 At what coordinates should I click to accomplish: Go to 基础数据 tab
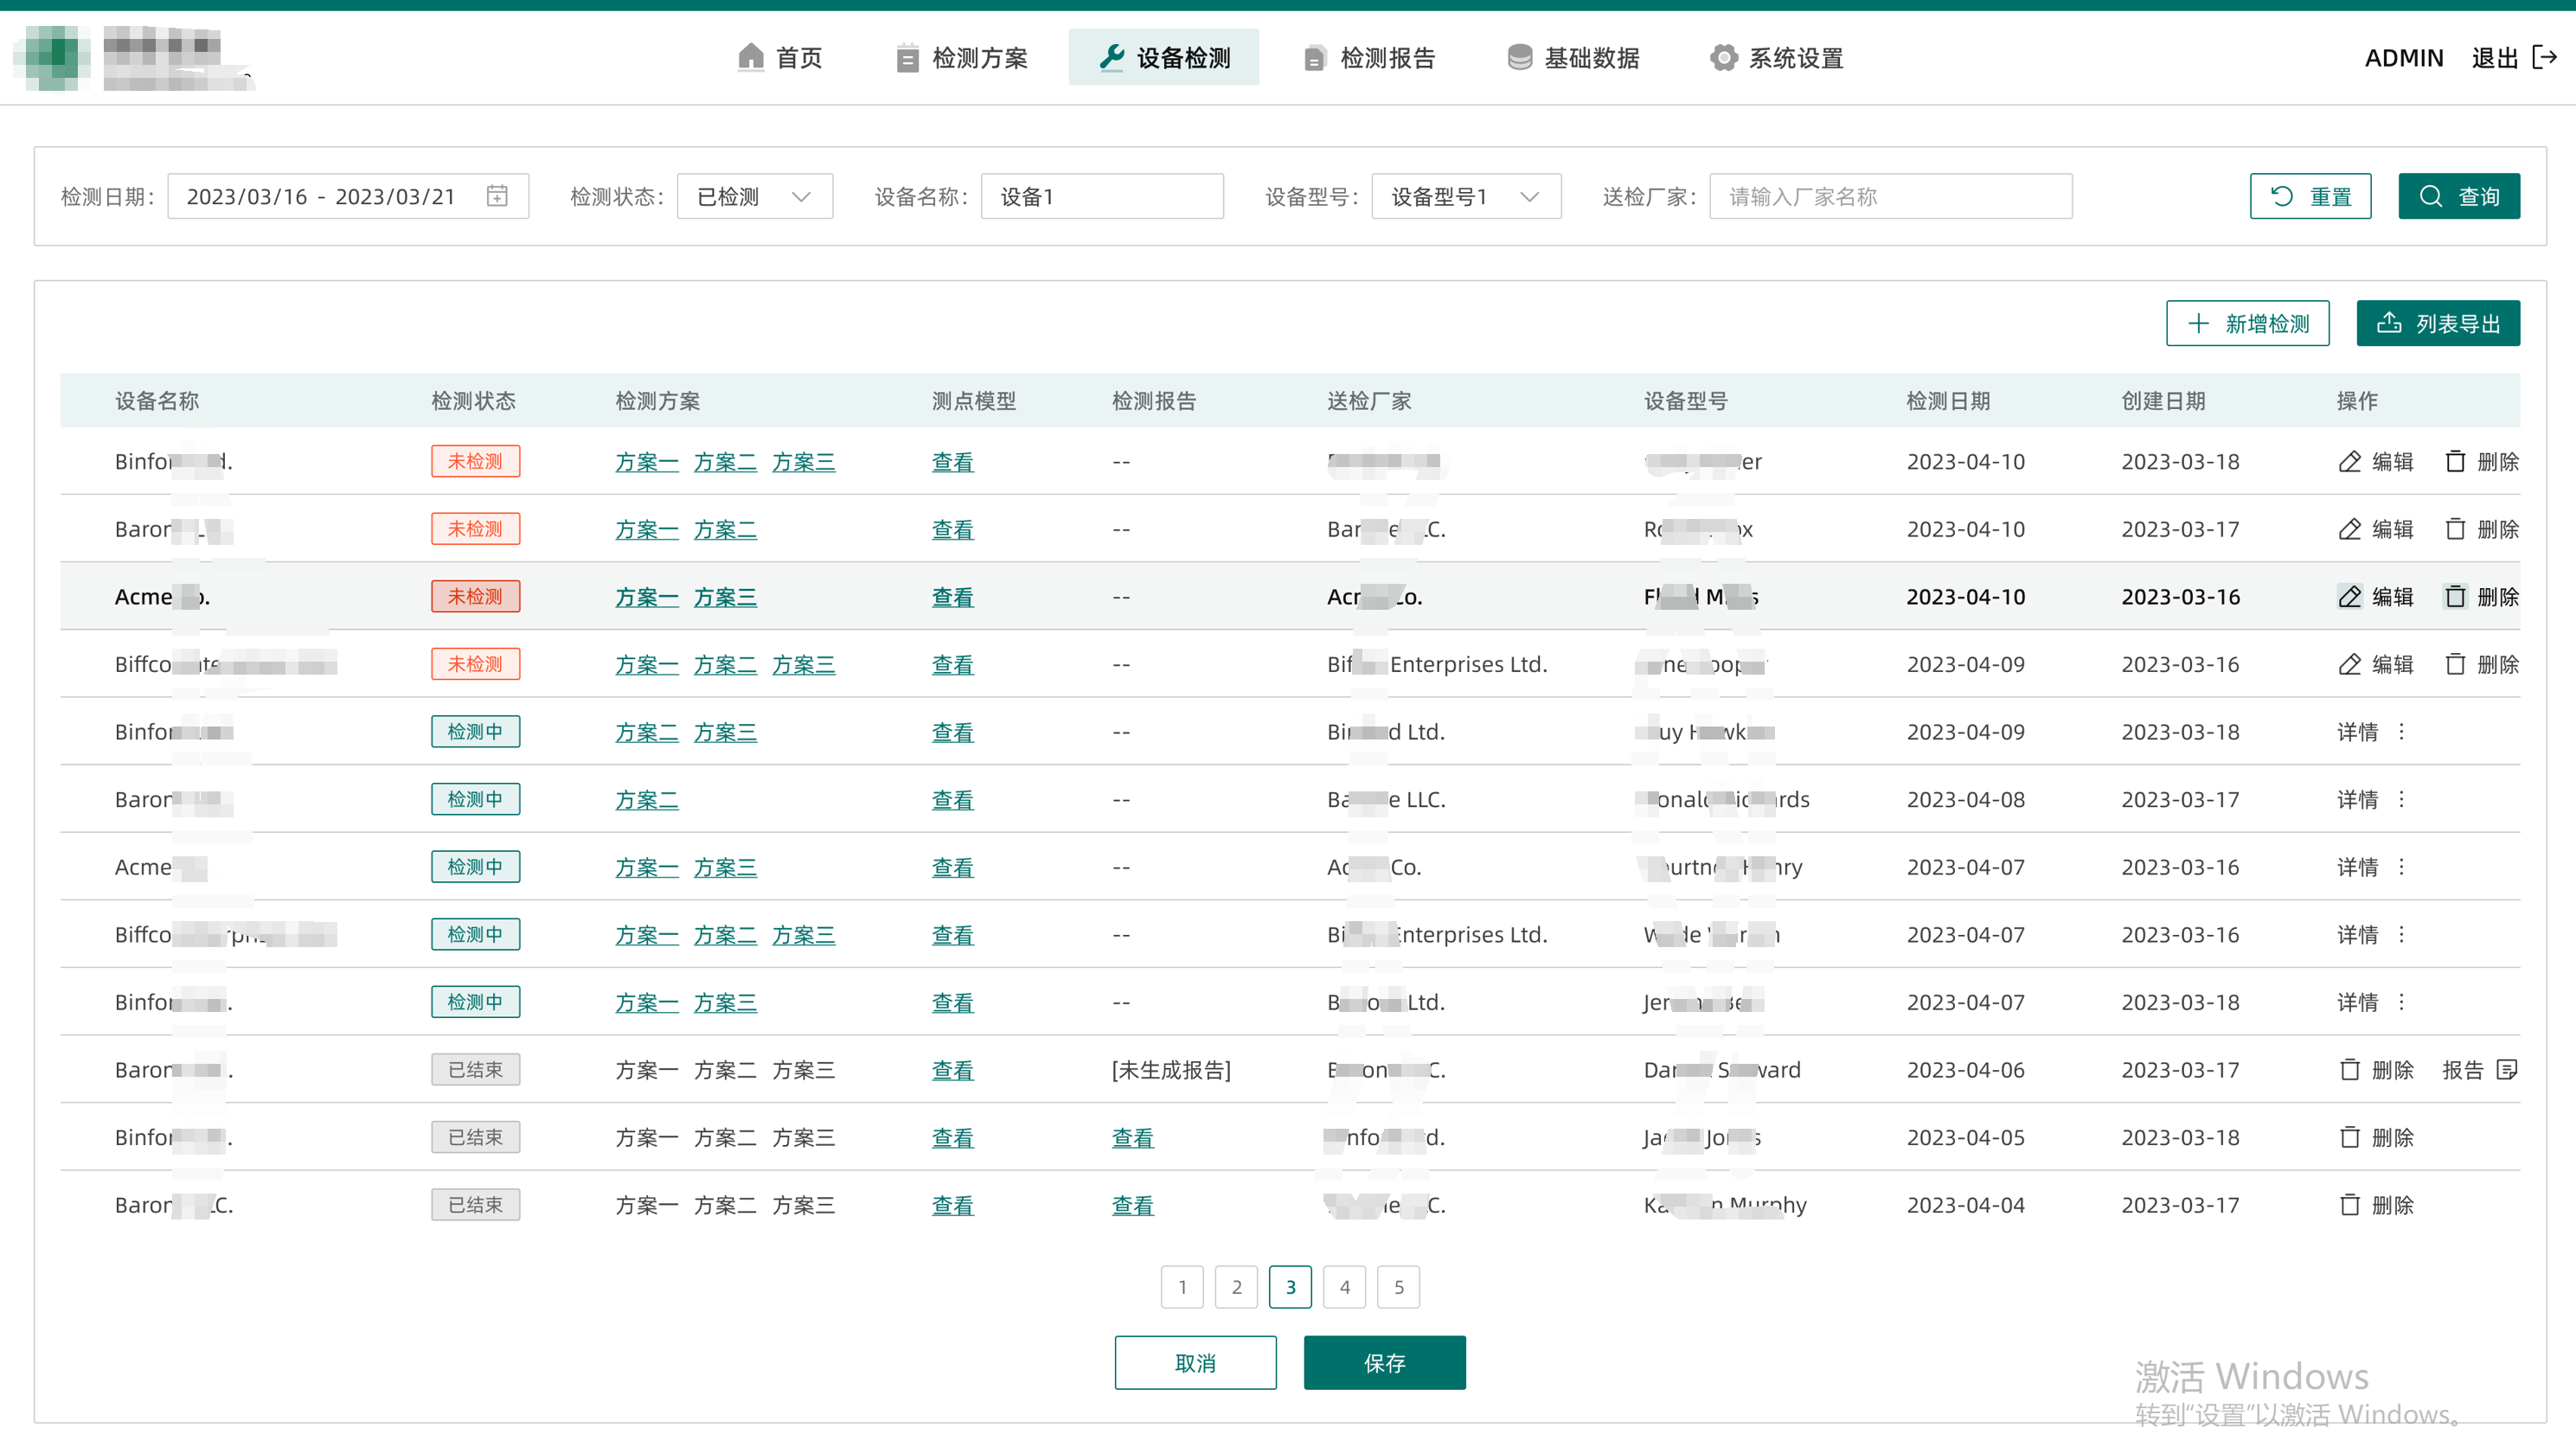pos(1574,58)
